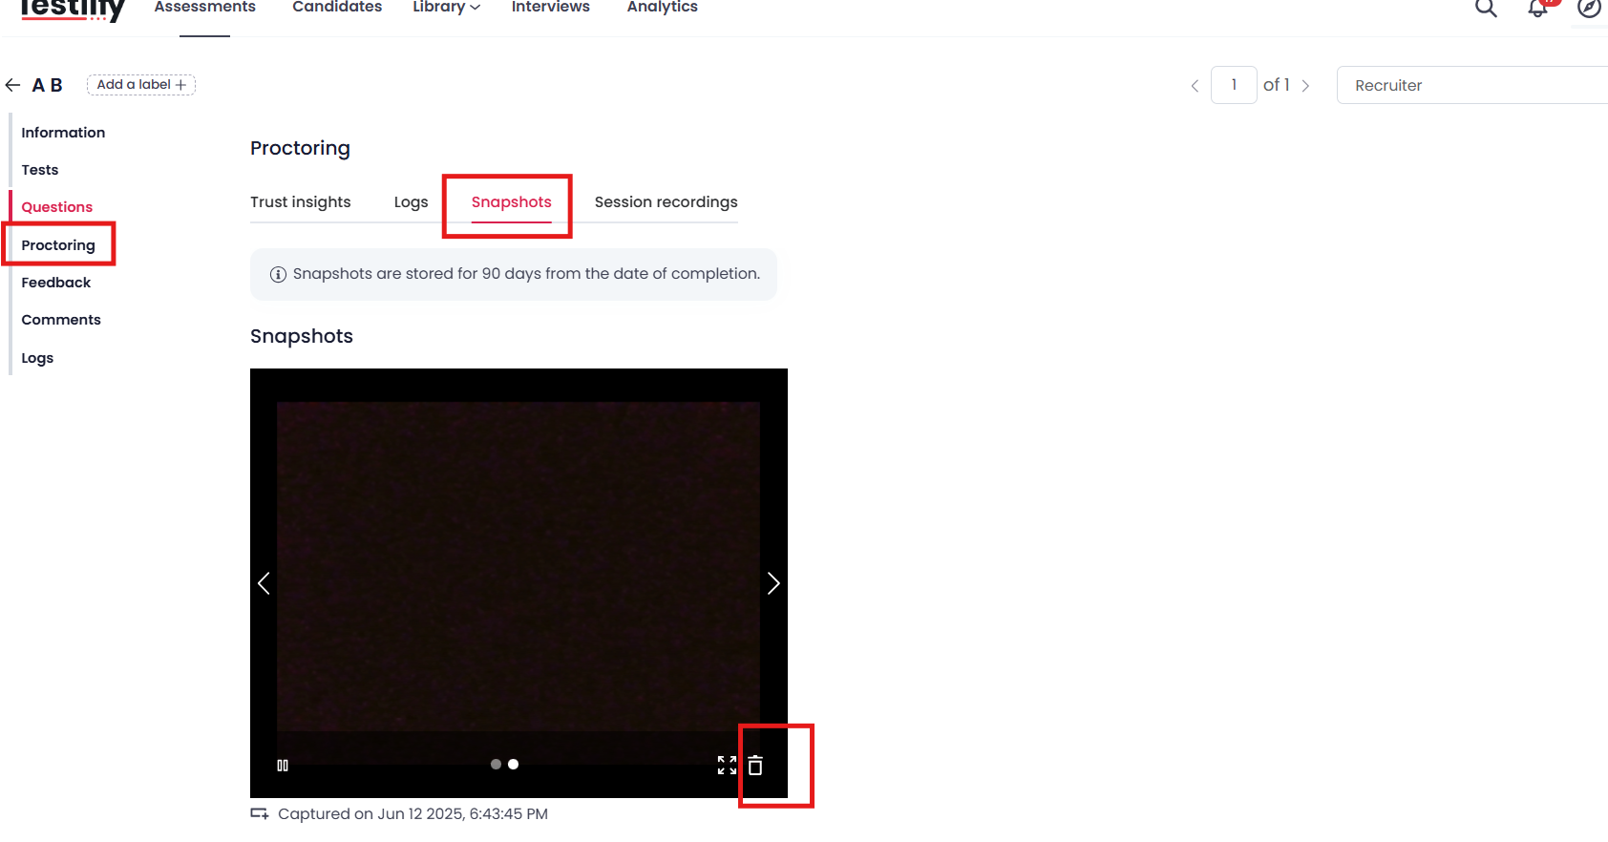Switch to Trust insights tab
The width and height of the screenshot is (1608, 842).
pyautogui.click(x=301, y=202)
